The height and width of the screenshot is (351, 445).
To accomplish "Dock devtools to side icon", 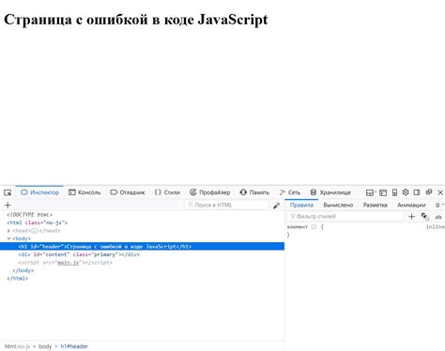I will pyautogui.click(x=417, y=192).
